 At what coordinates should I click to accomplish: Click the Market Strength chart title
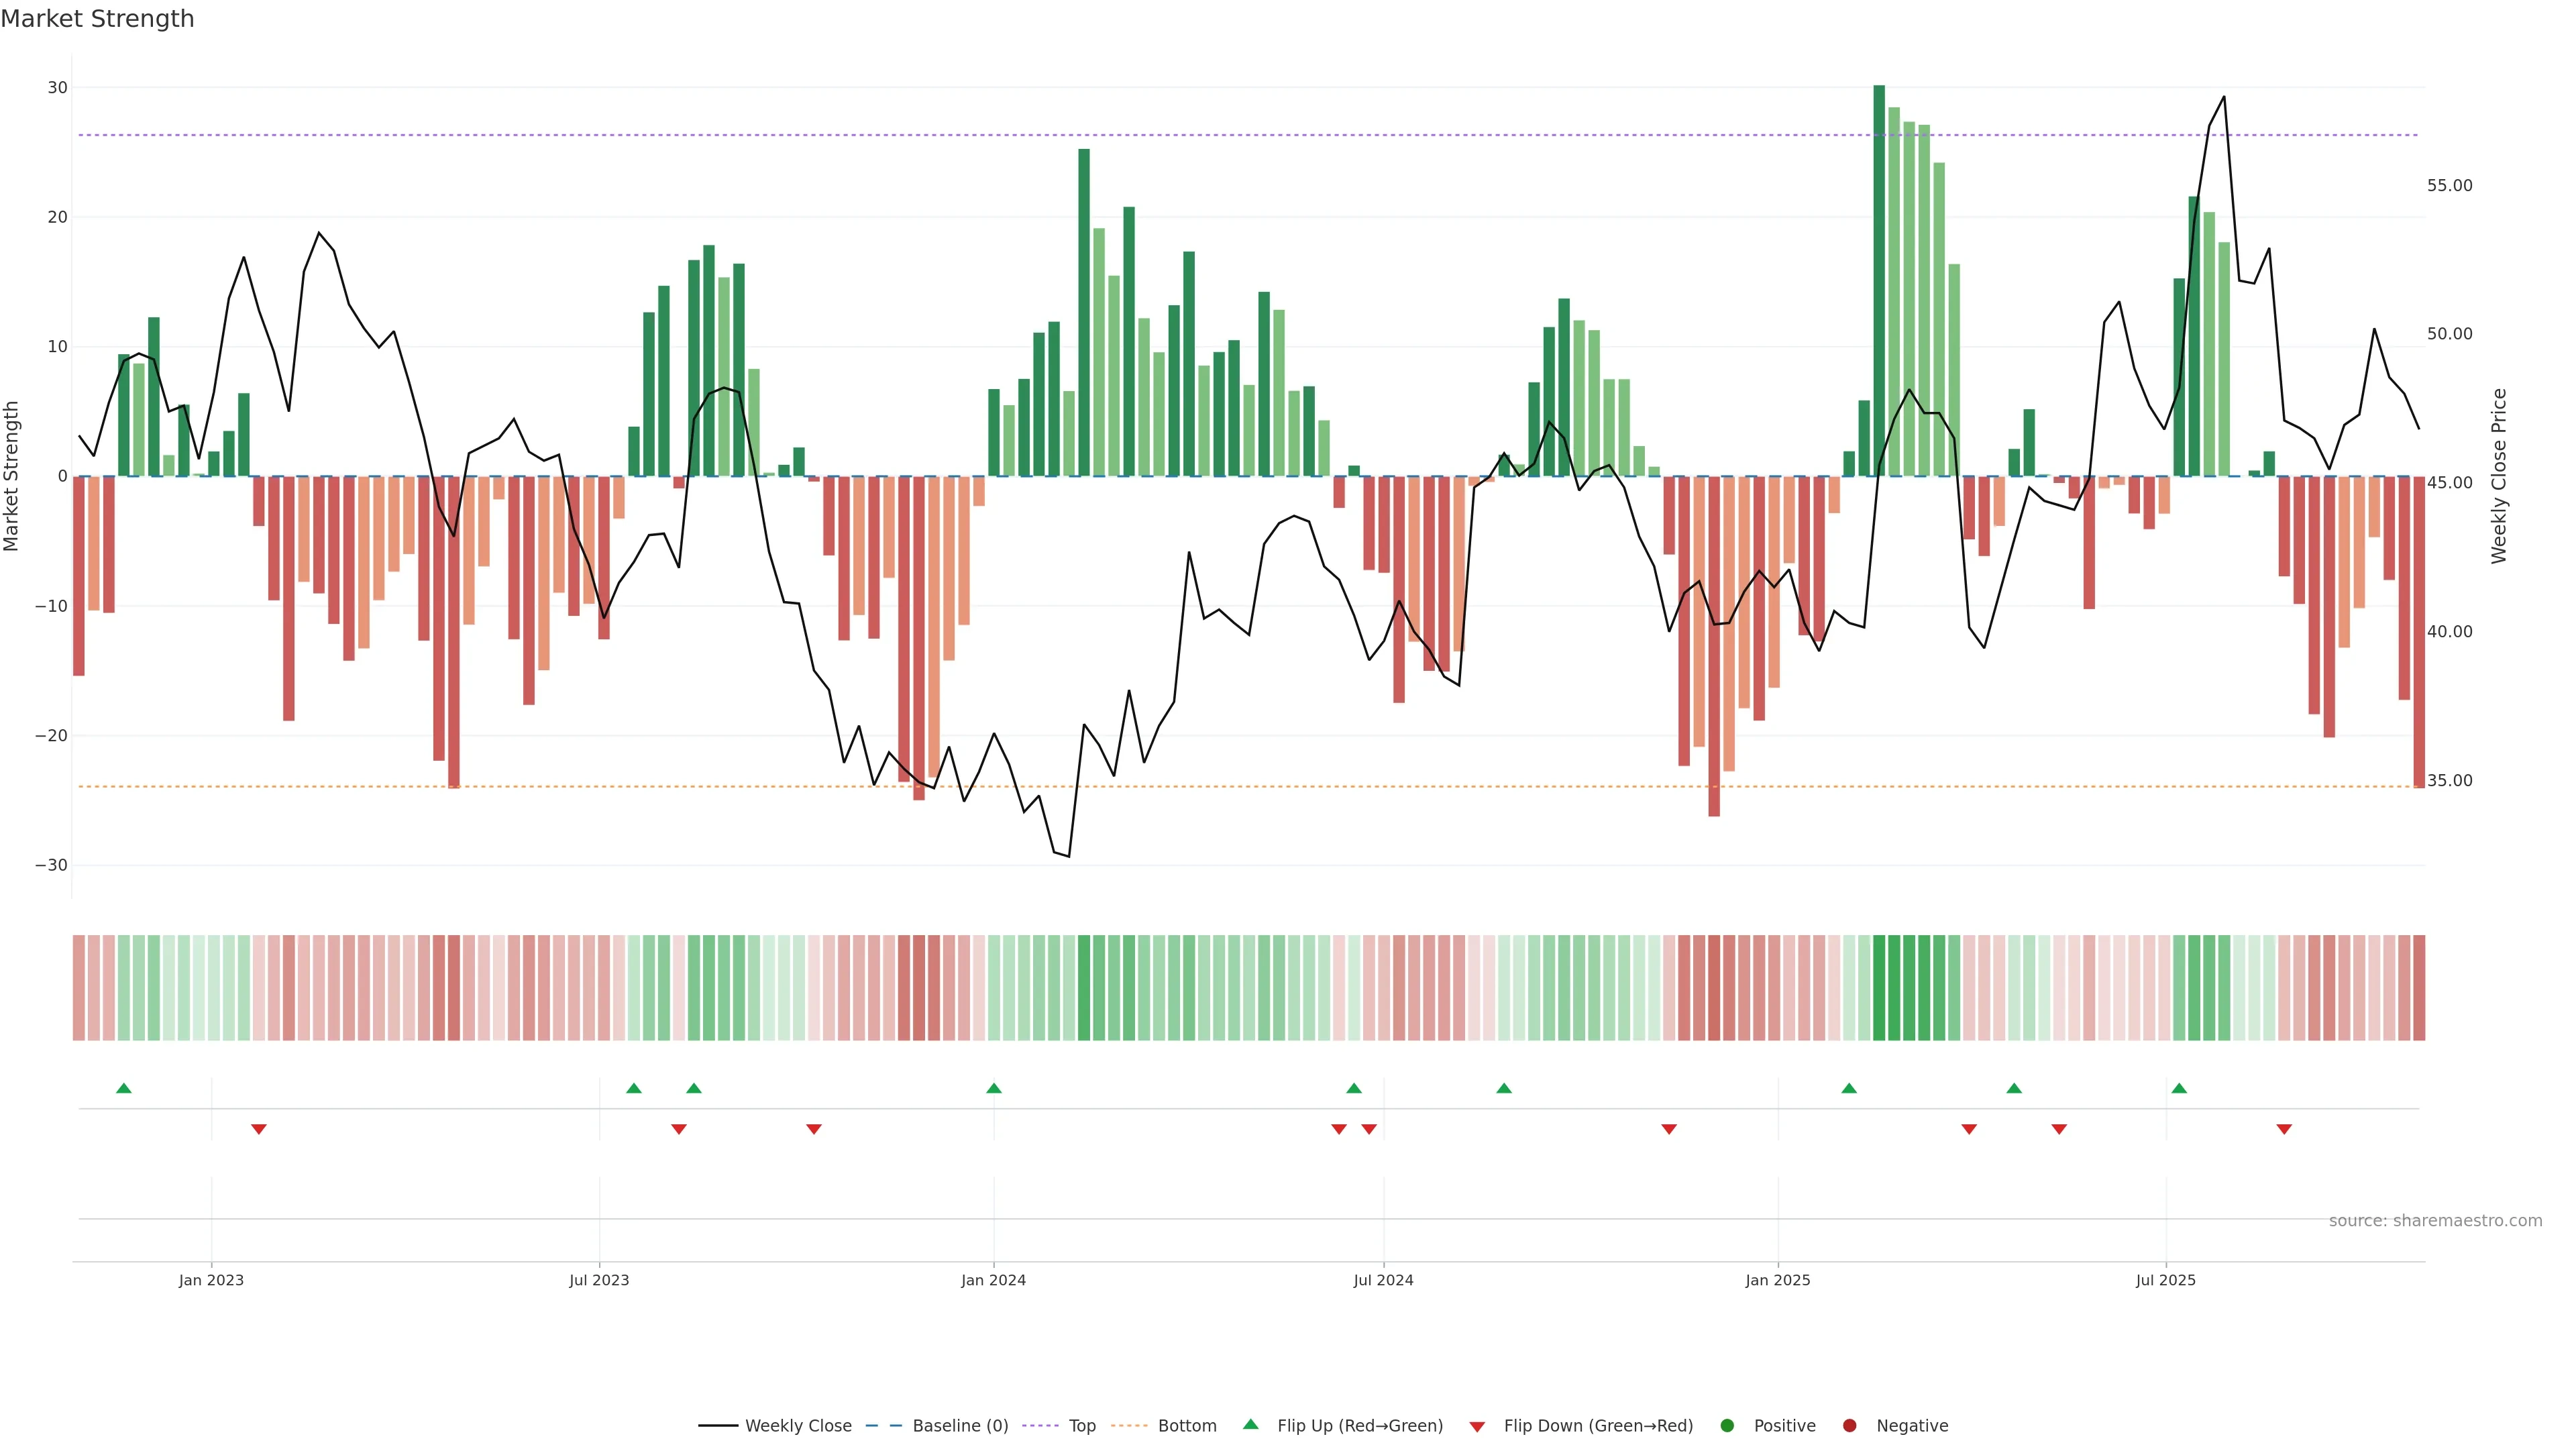pyautogui.click(x=97, y=19)
